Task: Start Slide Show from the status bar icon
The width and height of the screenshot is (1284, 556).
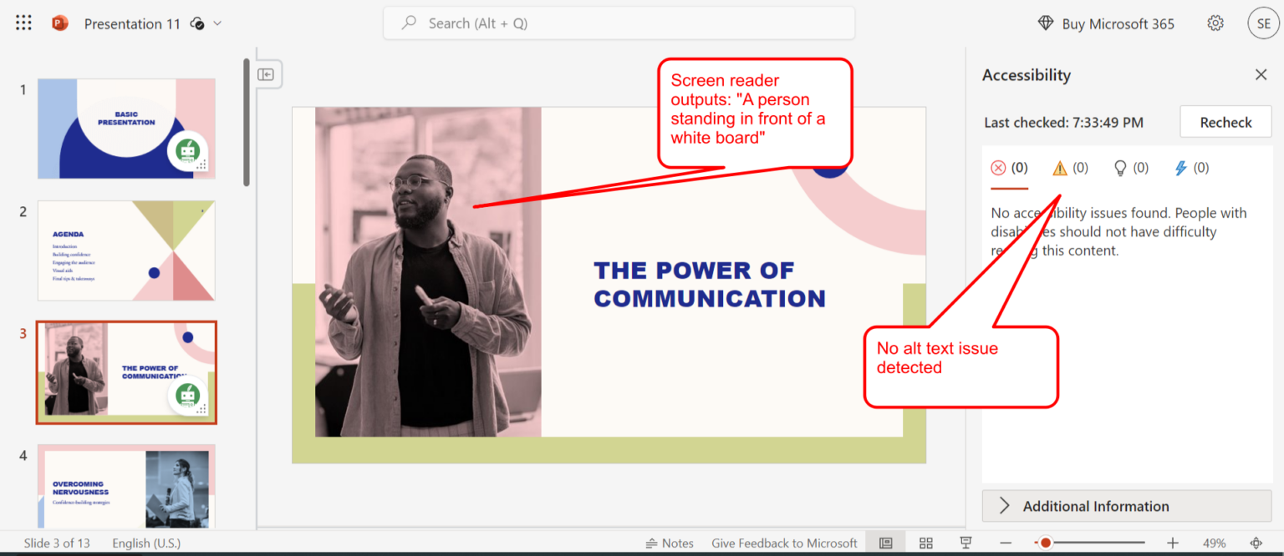Action: [965, 542]
